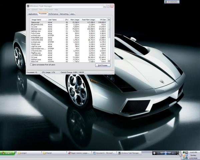
Task: Click the process list vertical scrollbar thumb
Action: pyautogui.click(x=109, y=29)
